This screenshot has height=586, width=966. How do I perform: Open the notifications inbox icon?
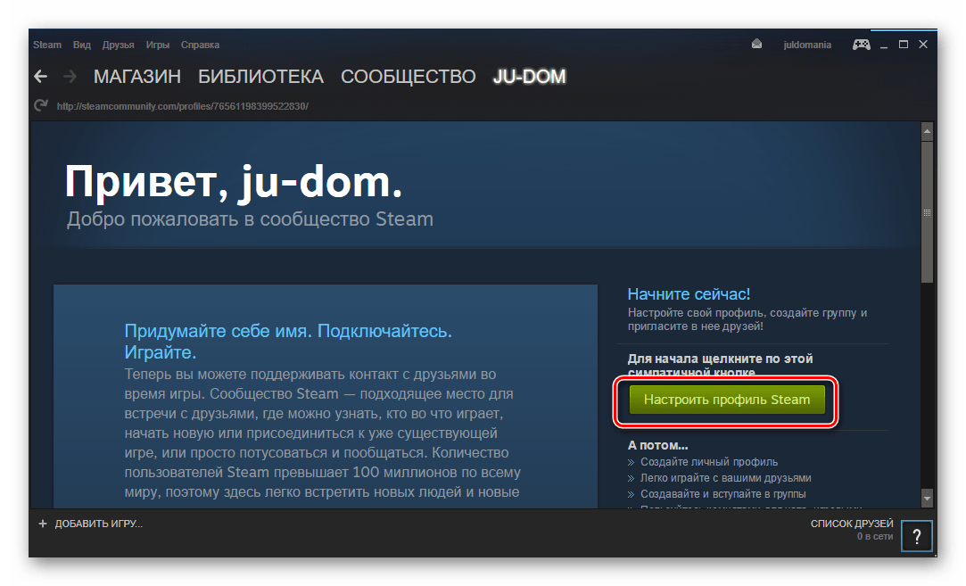[x=756, y=45]
